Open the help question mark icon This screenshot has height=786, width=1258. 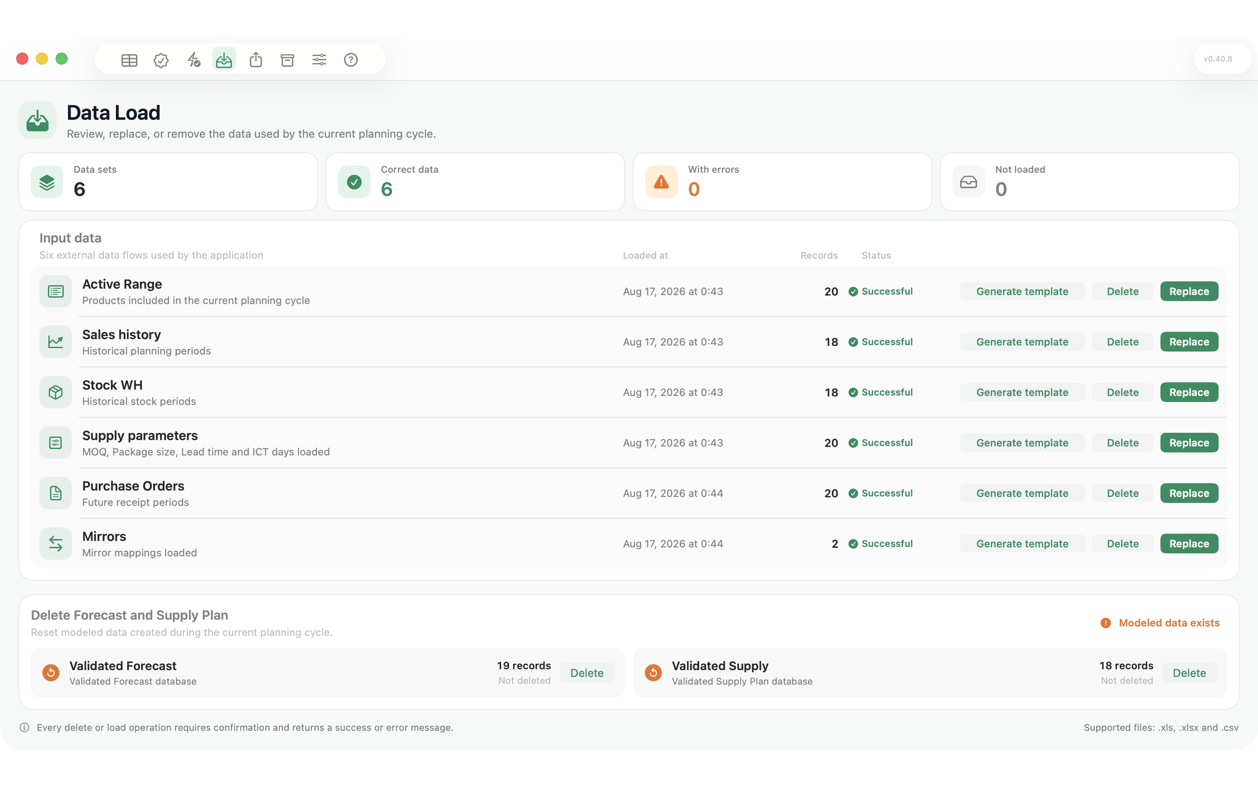pos(351,60)
